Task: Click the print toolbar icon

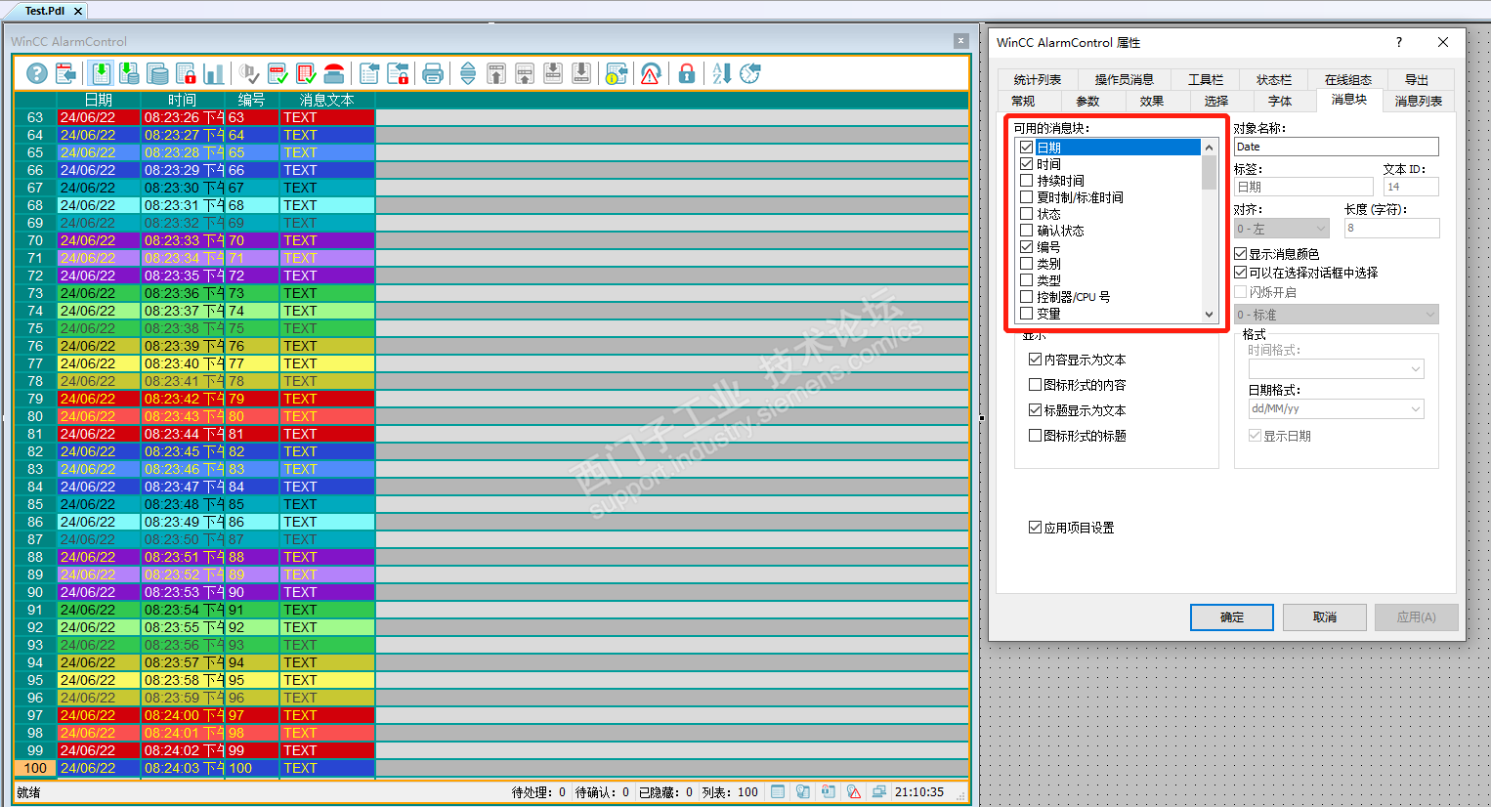Action: coord(433,73)
